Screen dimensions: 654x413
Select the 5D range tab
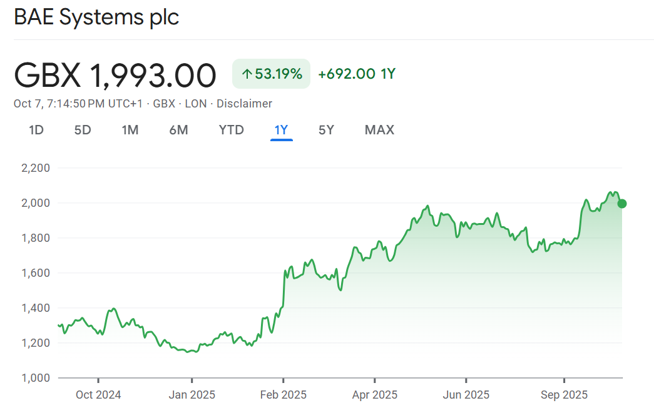pyautogui.click(x=83, y=130)
